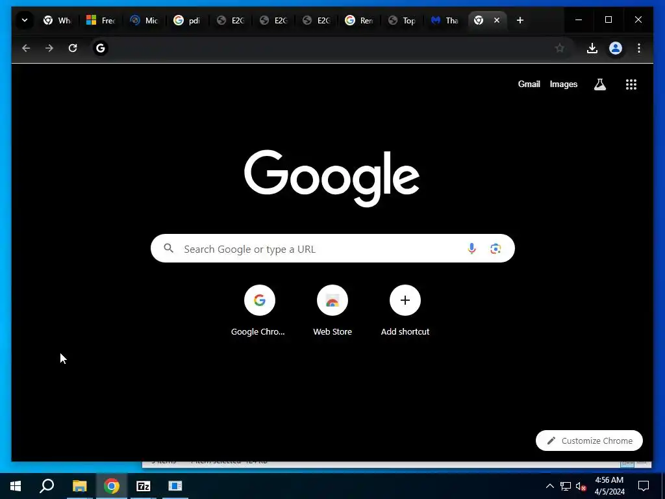Start voice search with microphone icon
665x499 pixels.
(x=471, y=248)
